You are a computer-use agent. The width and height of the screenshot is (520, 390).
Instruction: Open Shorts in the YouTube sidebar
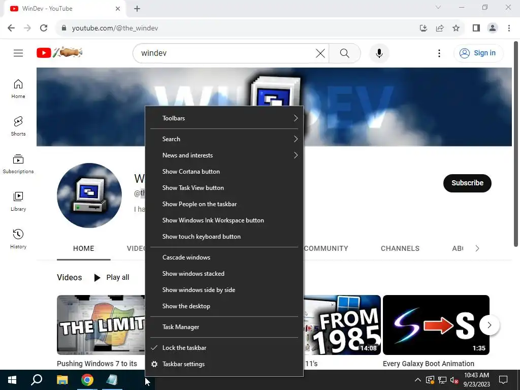[x=18, y=126]
